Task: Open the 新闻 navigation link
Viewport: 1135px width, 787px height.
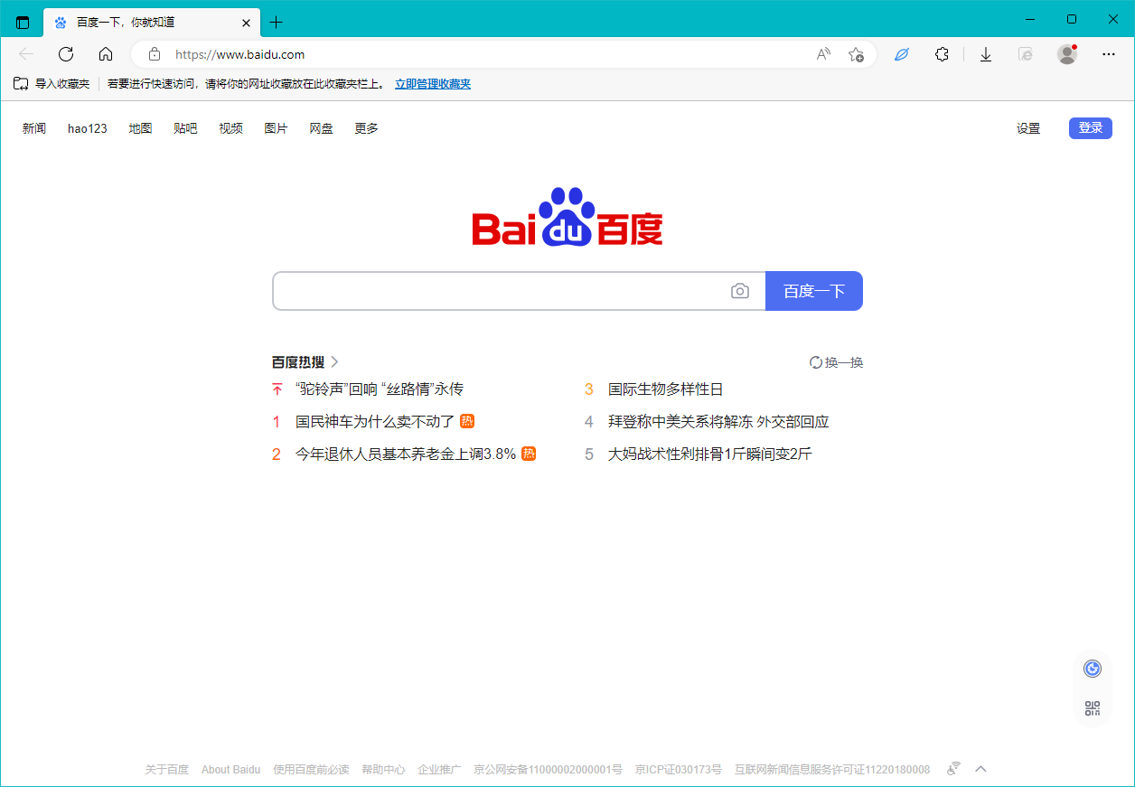Action: [34, 128]
